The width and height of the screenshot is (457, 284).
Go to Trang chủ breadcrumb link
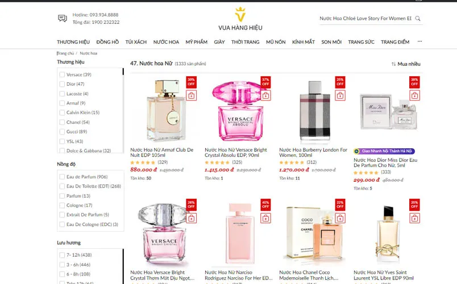coord(65,53)
